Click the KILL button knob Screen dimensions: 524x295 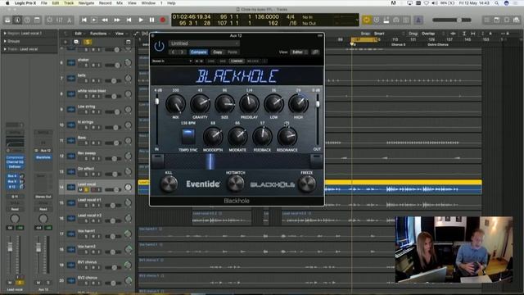169,184
